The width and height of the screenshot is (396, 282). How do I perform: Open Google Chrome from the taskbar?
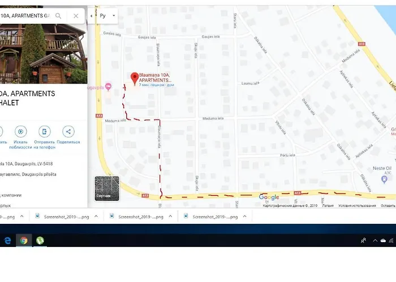(x=24, y=240)
